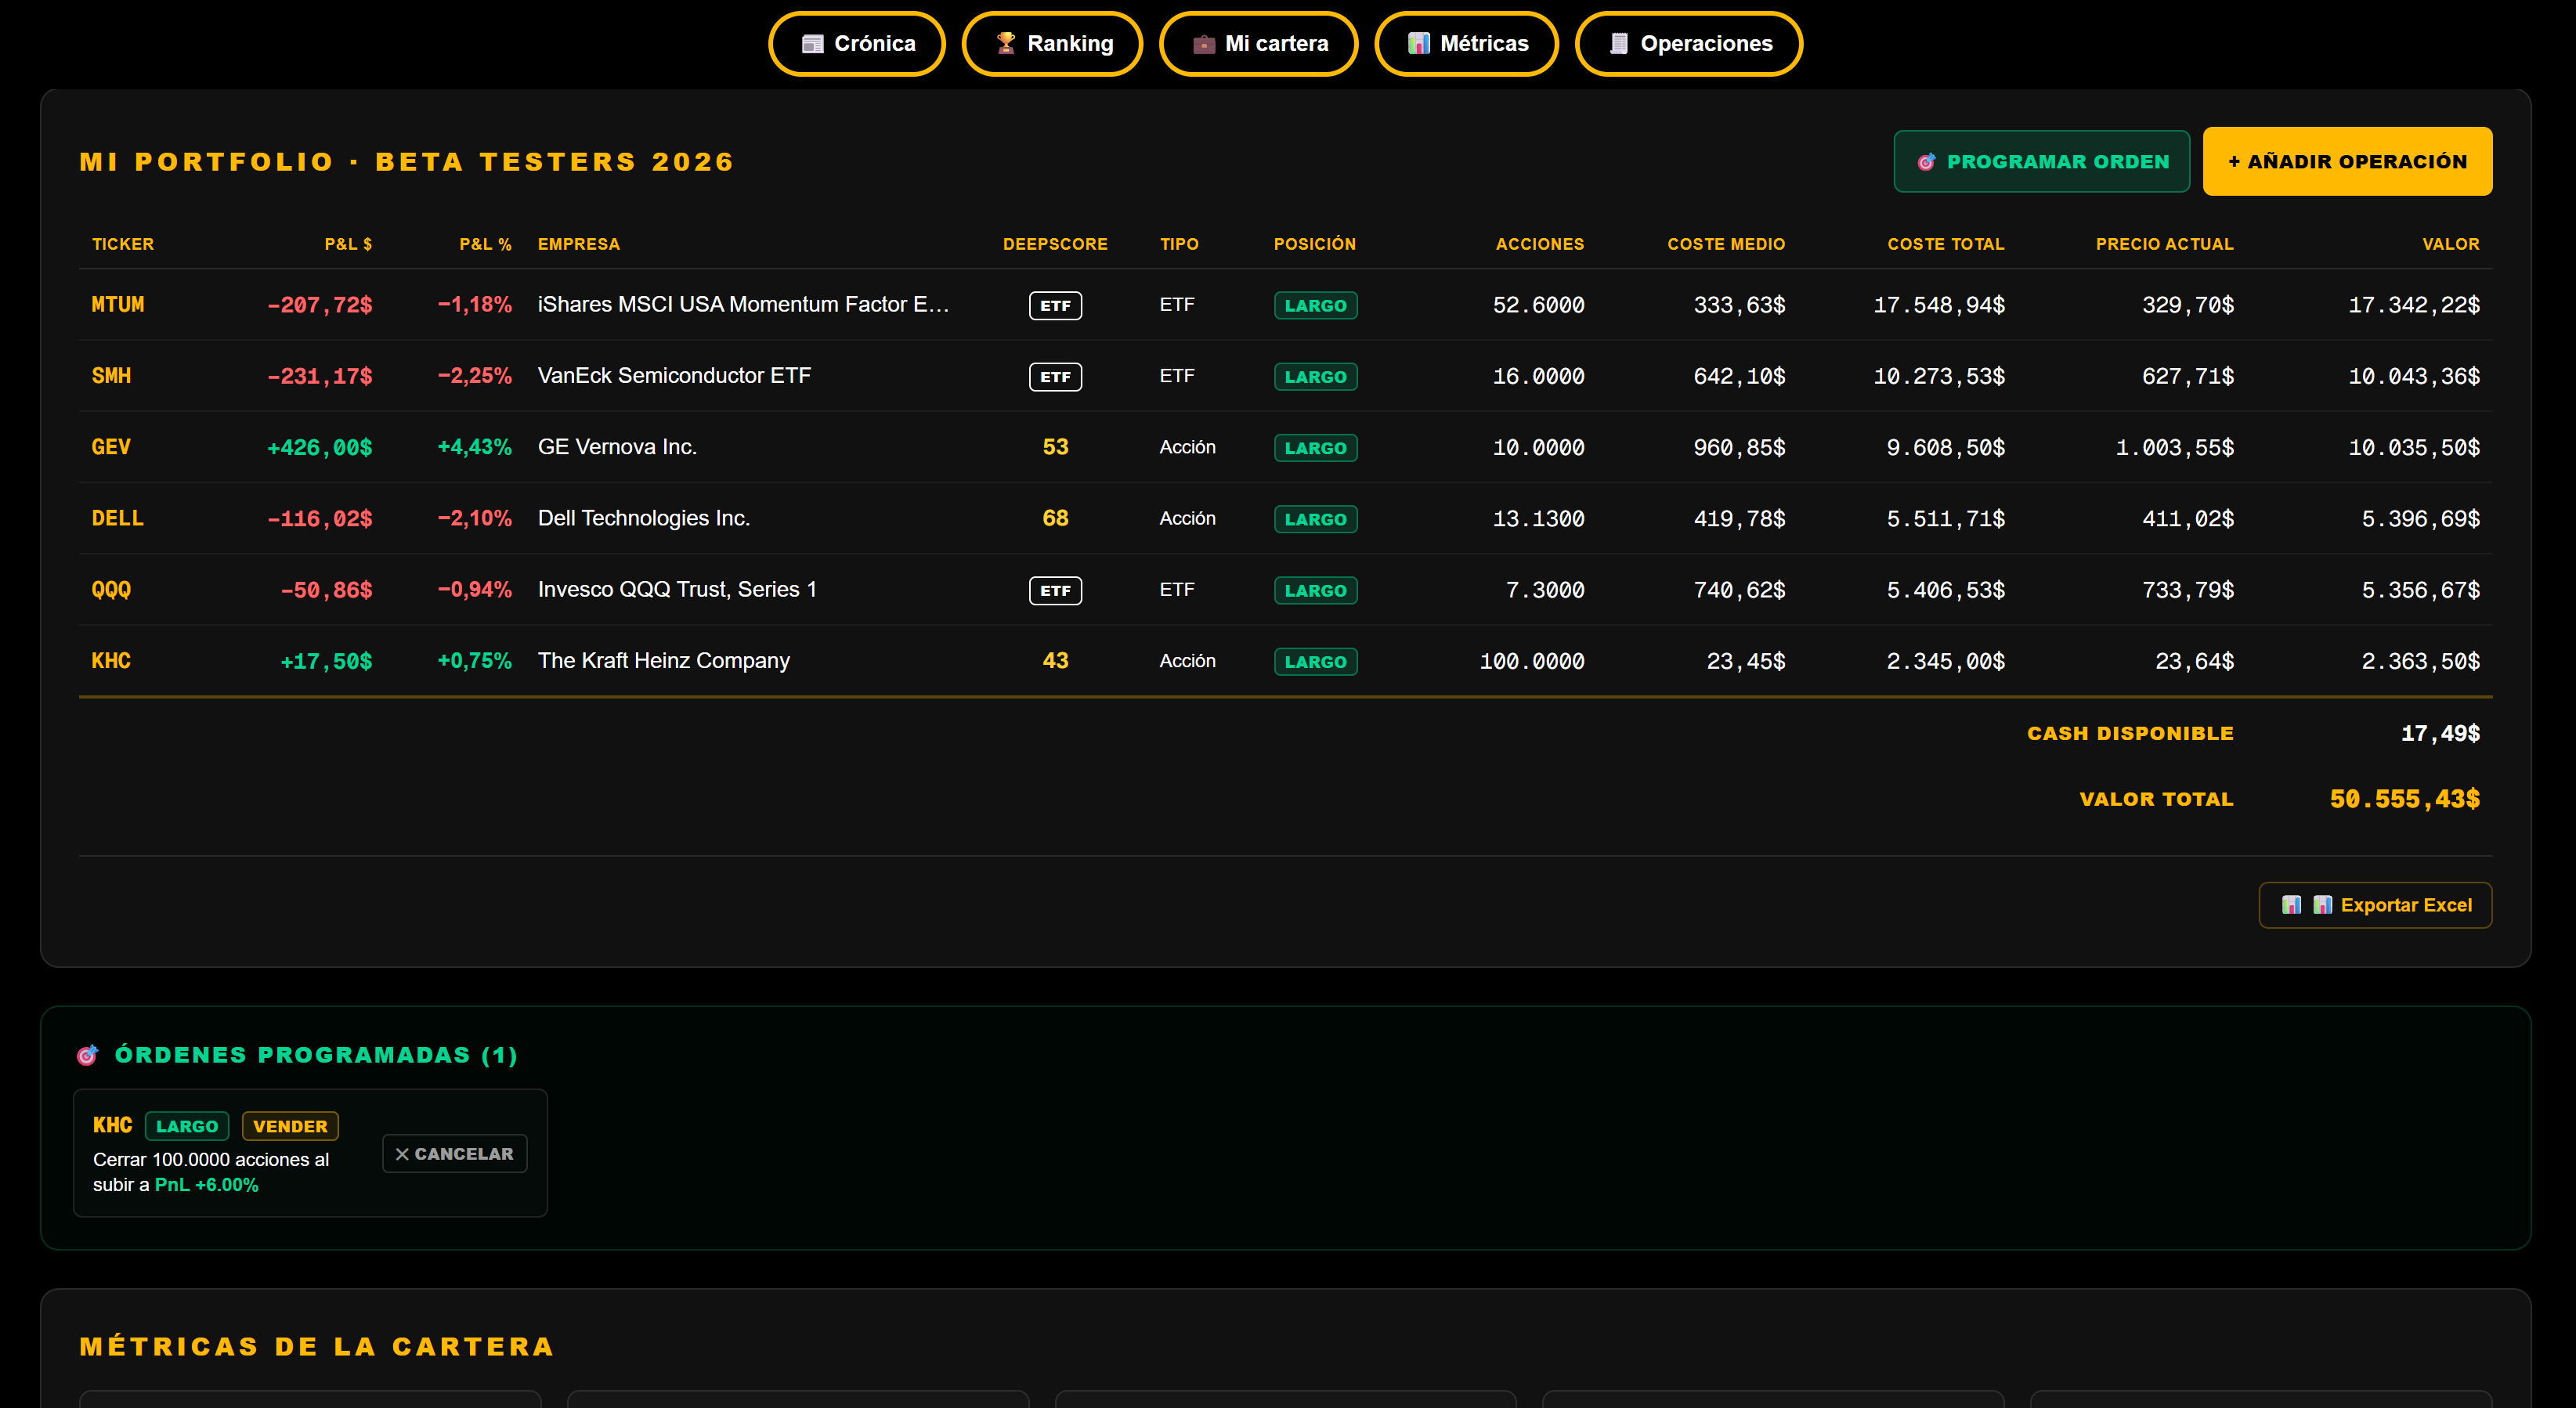This screenshot has height=1408, width=2576.
Task: Click the LARGO badge in DELL row
Action: tap(1315, 519)
